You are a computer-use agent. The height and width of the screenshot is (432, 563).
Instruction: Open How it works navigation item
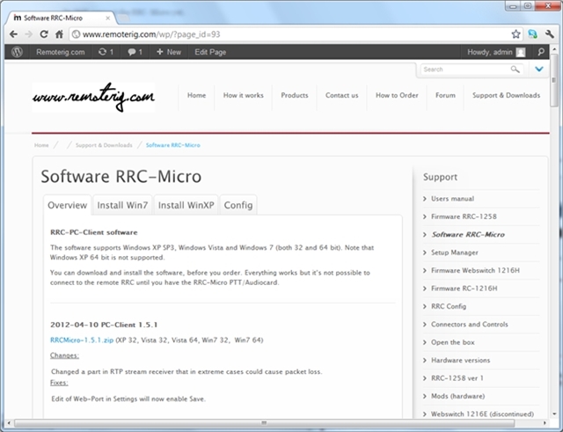tap(244, 95)
